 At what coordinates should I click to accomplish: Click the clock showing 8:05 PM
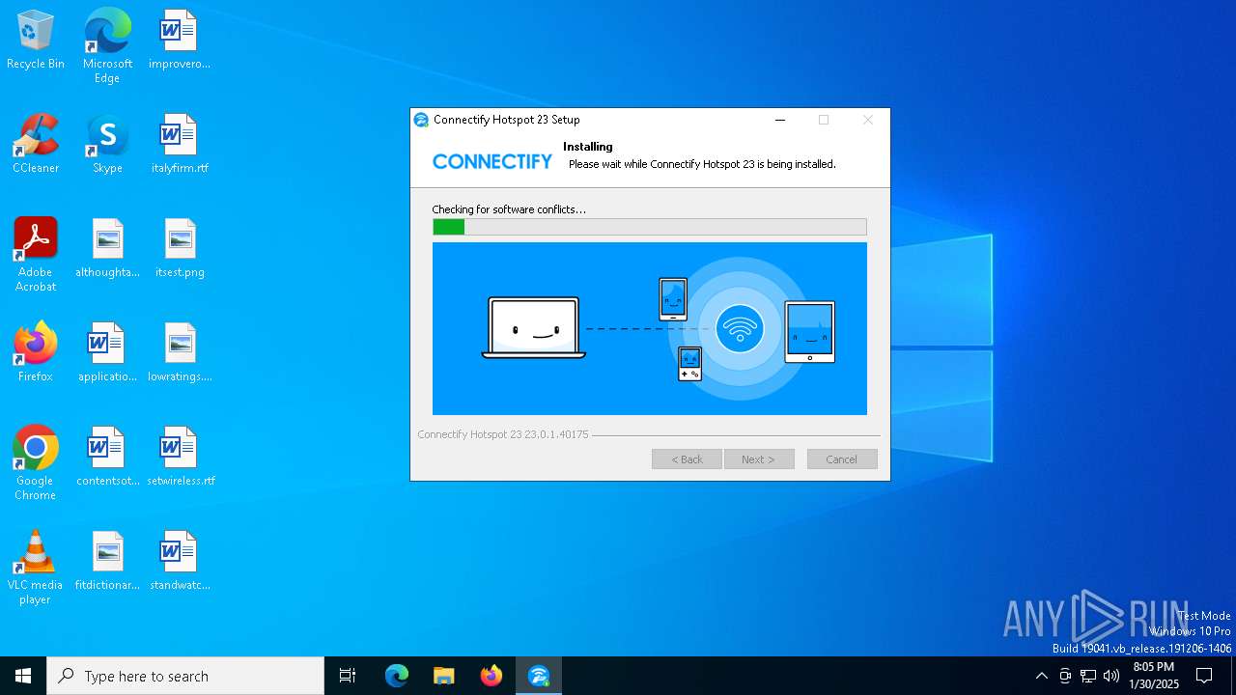pos(1154,676)
